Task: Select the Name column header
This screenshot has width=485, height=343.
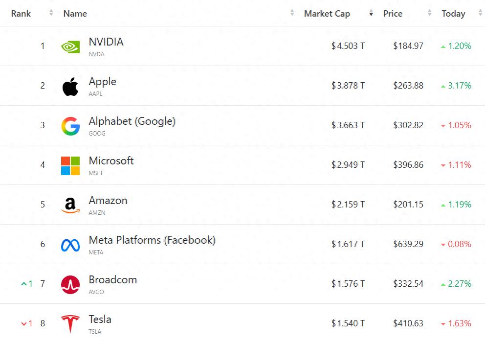Action: tap(74, 13)
